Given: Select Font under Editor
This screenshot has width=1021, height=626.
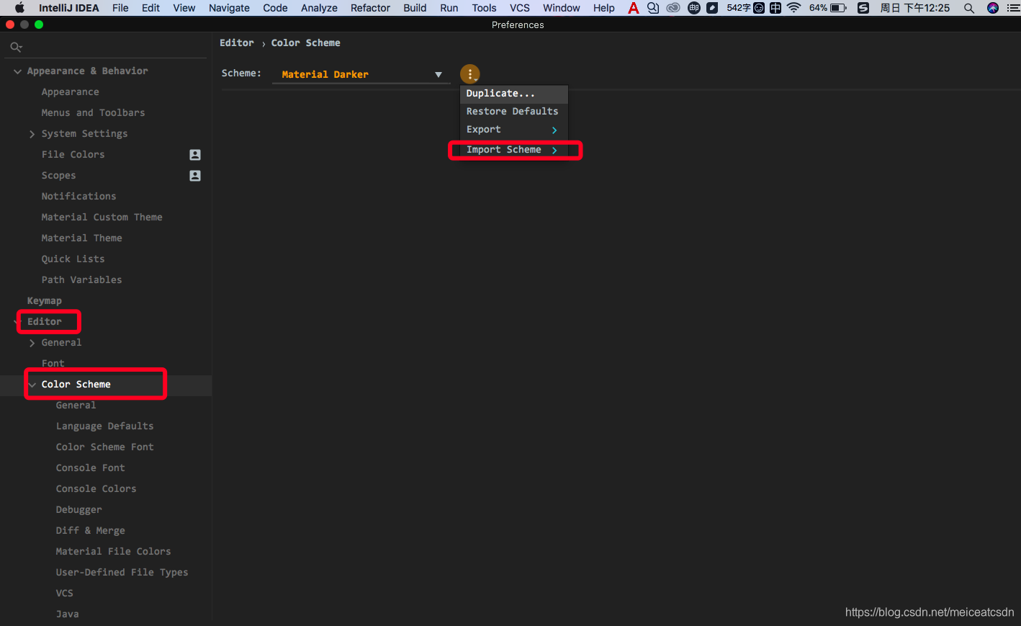Looking at the screenshot, I should pyautogui.click(x=53, y=364).
